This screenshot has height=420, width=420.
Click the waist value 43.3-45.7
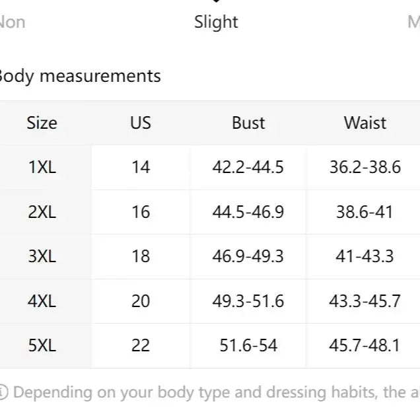click(x=365, y=301)
